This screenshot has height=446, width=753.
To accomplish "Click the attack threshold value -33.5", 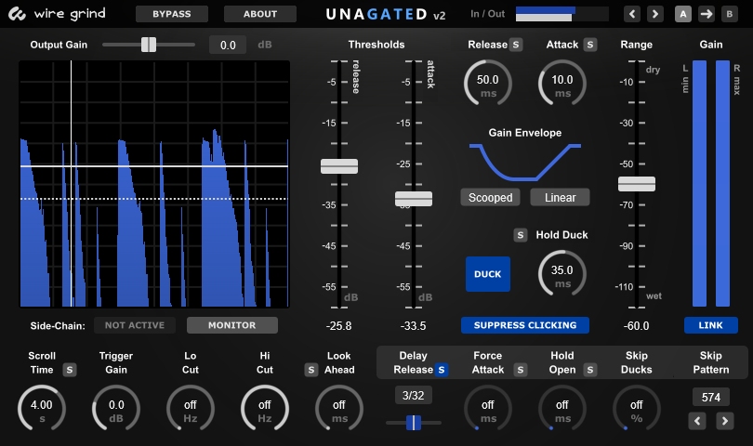I will coord(414,326).
